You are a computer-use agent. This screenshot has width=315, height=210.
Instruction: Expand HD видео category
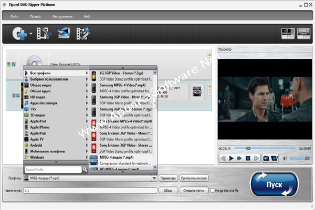tap(56, 97)
